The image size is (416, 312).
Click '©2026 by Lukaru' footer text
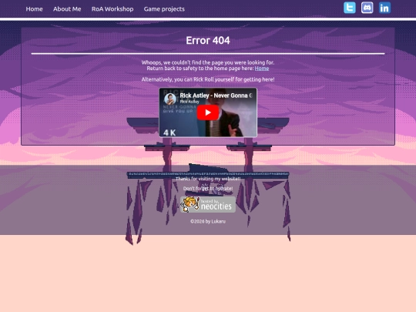(x=208, y=221)
